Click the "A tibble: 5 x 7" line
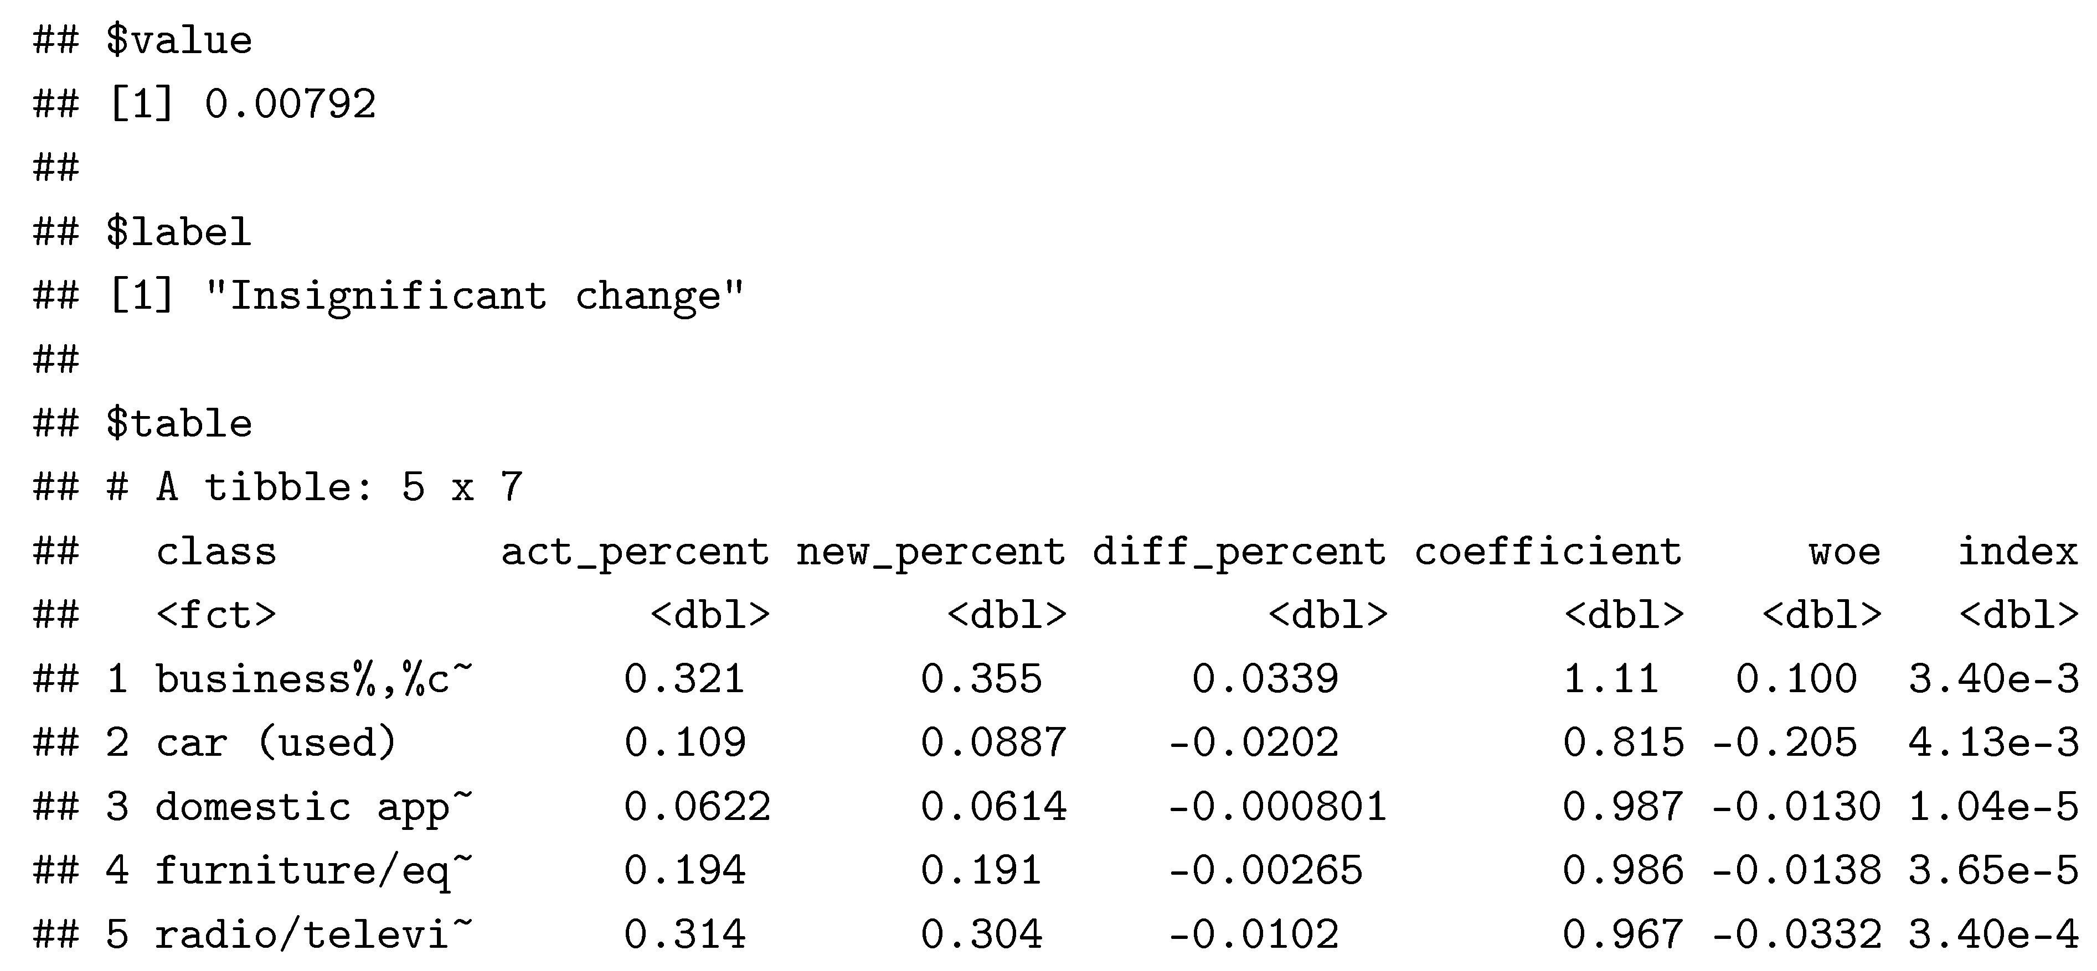 click(339, 487)
